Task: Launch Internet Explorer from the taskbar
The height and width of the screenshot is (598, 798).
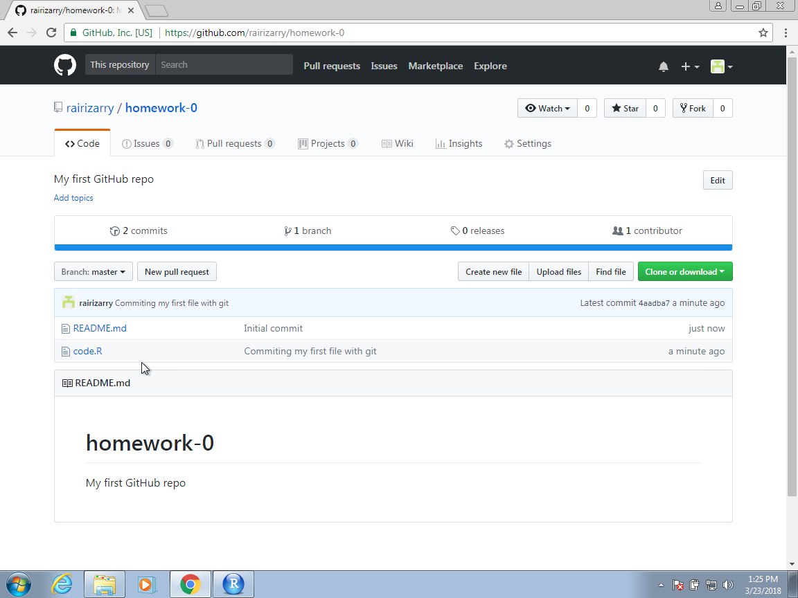Action: [x=62, y=584]
